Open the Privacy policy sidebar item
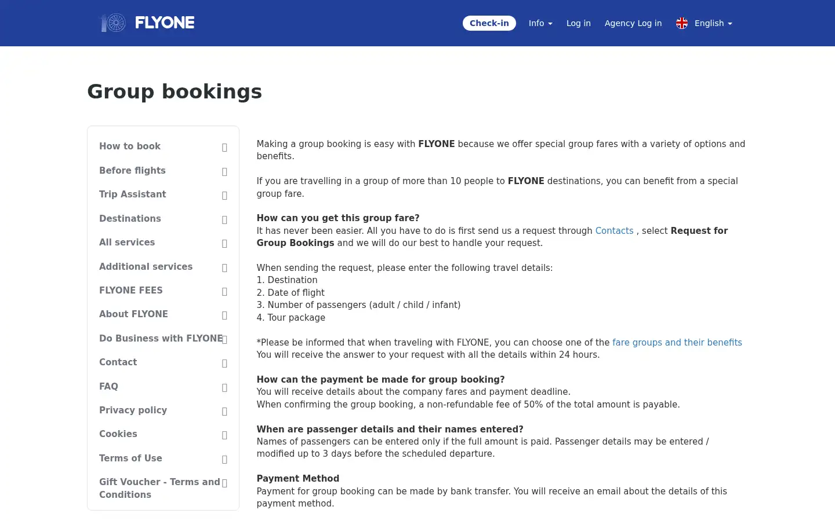Viewport: 835px width, 521px height. (163, 410)
